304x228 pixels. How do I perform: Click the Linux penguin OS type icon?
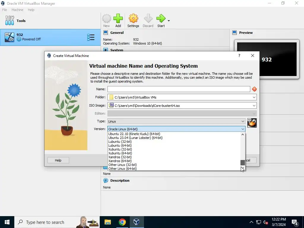252,123
